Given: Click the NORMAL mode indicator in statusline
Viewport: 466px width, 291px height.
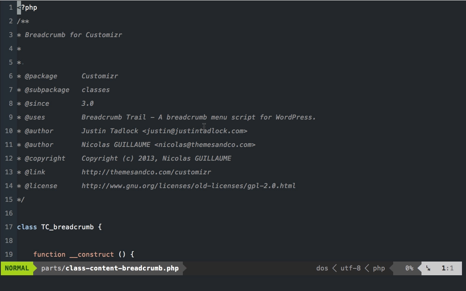Looking at the screenshot, I should tap(17, 268).
